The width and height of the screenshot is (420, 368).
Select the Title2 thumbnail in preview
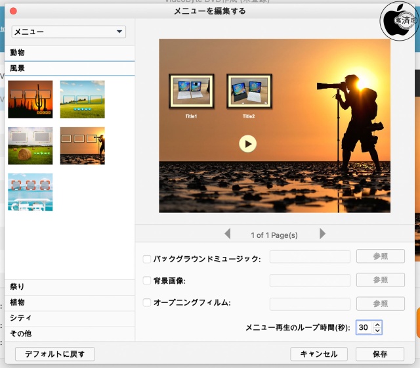tap(249, 91)
